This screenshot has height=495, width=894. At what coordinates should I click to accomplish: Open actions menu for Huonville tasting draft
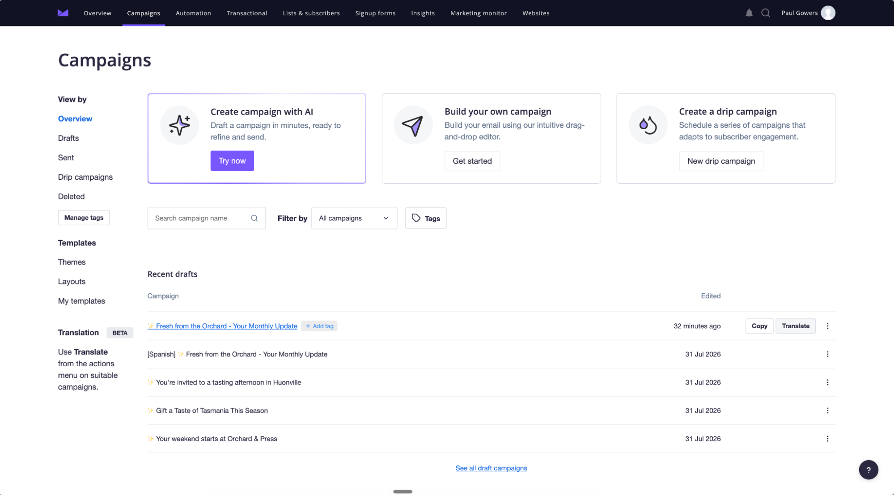pos(827,382)
